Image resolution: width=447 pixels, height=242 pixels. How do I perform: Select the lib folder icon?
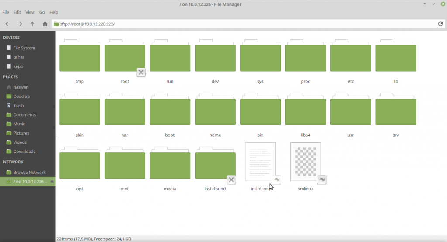point(395,55)
